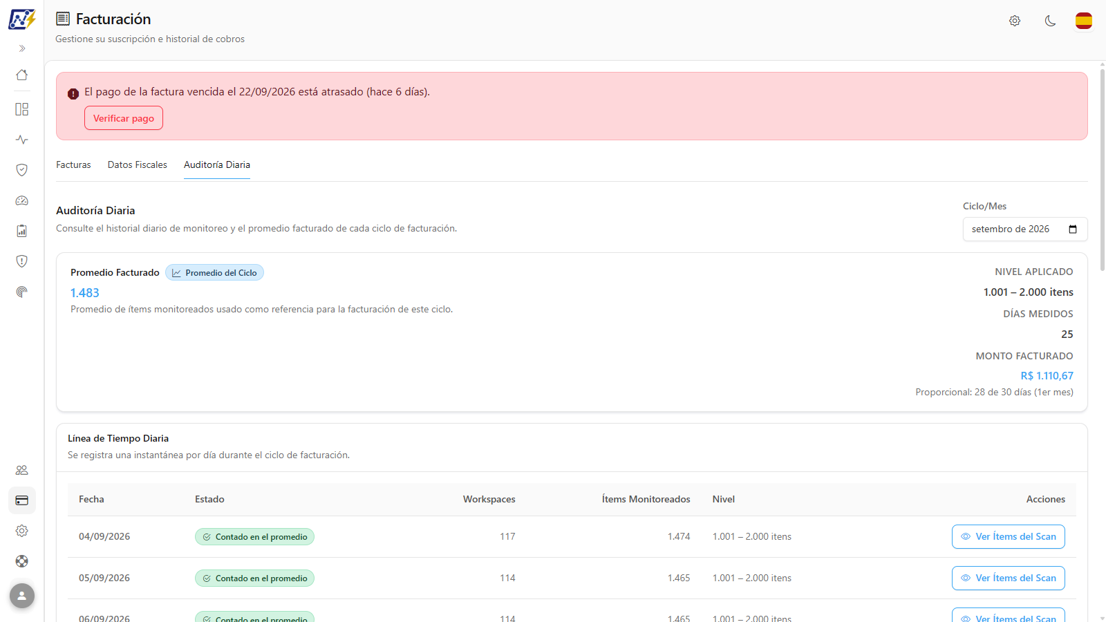Click the Workspaces column header
Viewport: 1106px width, 622px height.
pos(489,499)
